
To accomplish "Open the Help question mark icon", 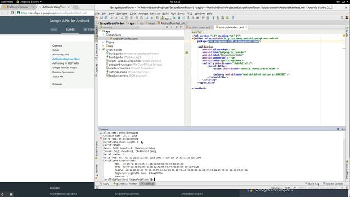I will (x=233, y=18).
